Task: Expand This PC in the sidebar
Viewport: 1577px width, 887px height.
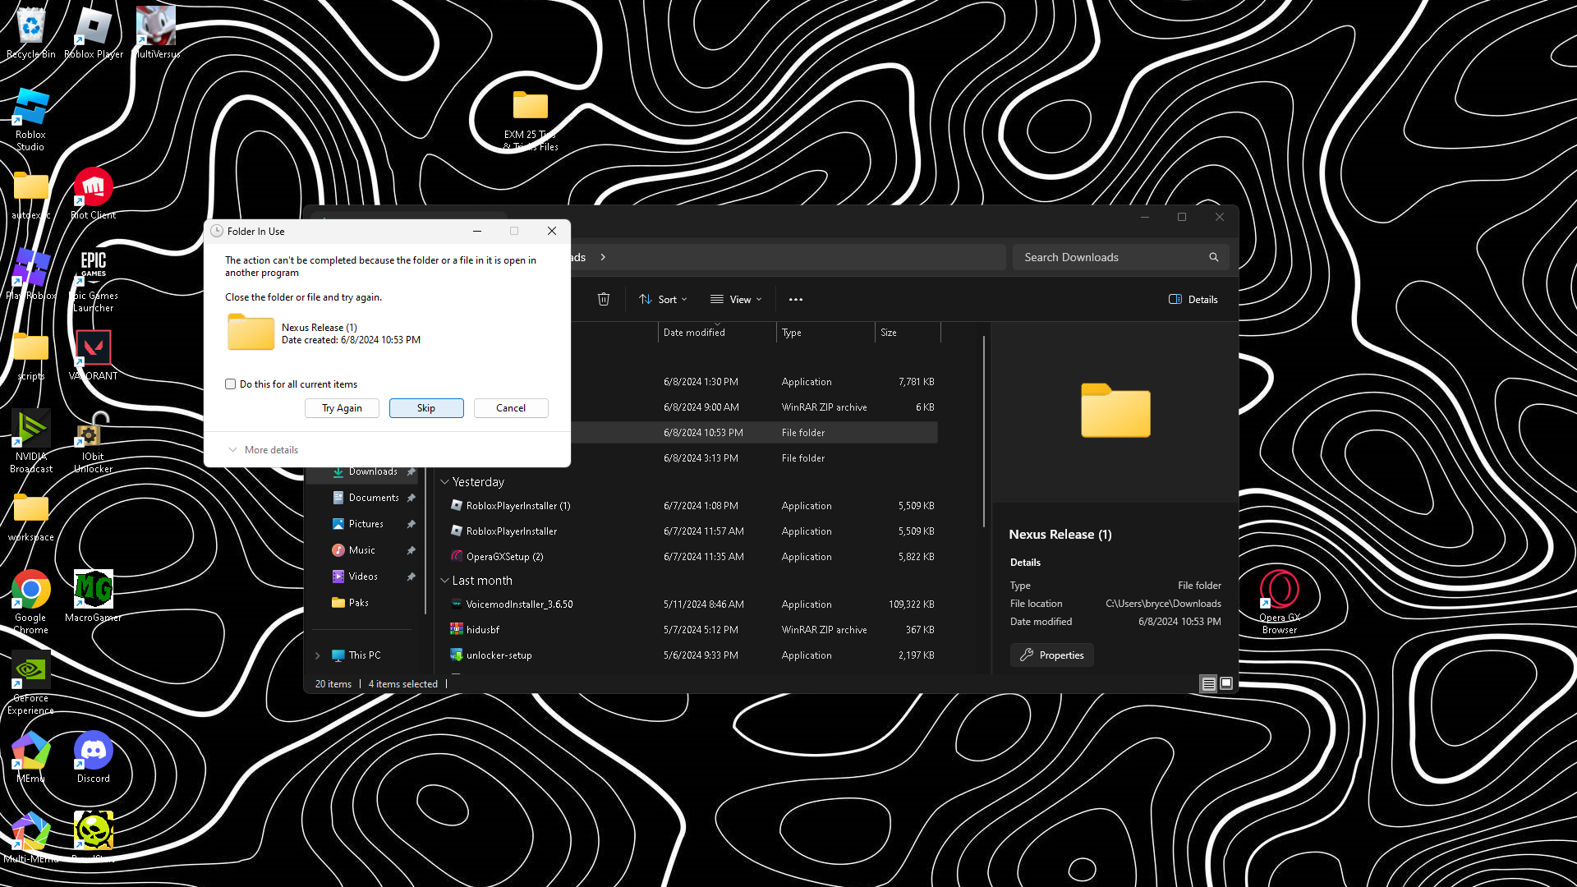Action: [x=318, y=655]
